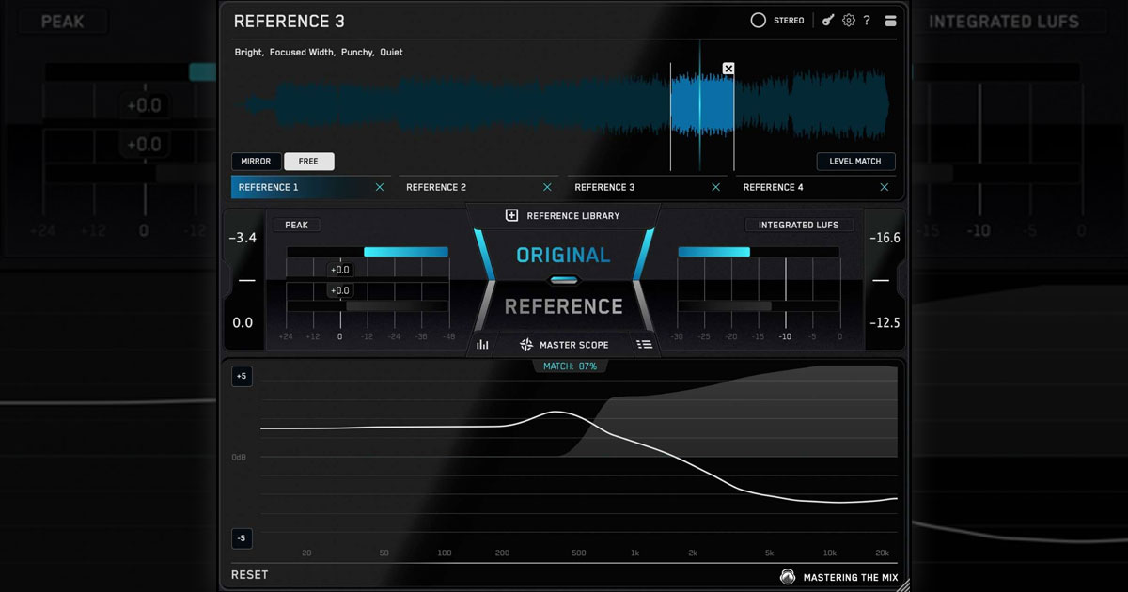The width and height of the screenshot is (1128, 592).
Task: Open the Integrated LUFS meter dropdown
Action: [799, 225]
